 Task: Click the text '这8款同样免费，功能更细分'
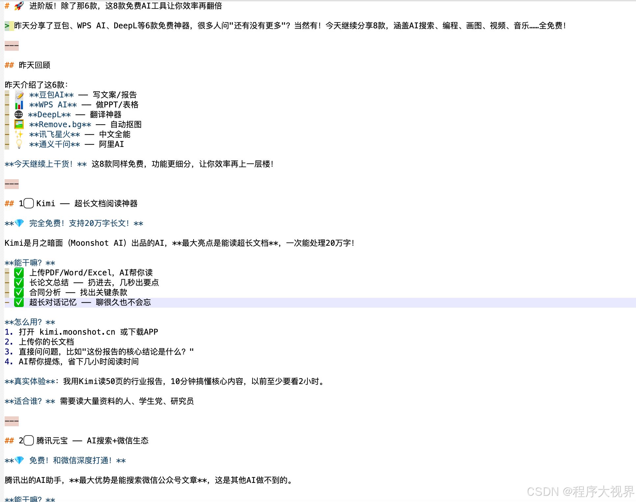pos(141,164)
